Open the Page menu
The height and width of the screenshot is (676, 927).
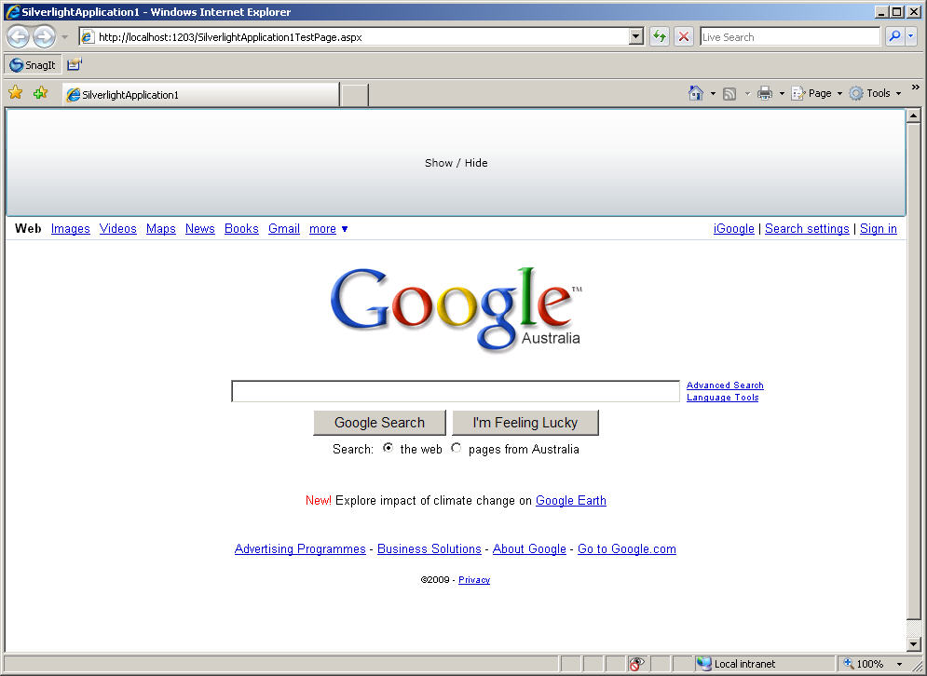coord(817,93)
